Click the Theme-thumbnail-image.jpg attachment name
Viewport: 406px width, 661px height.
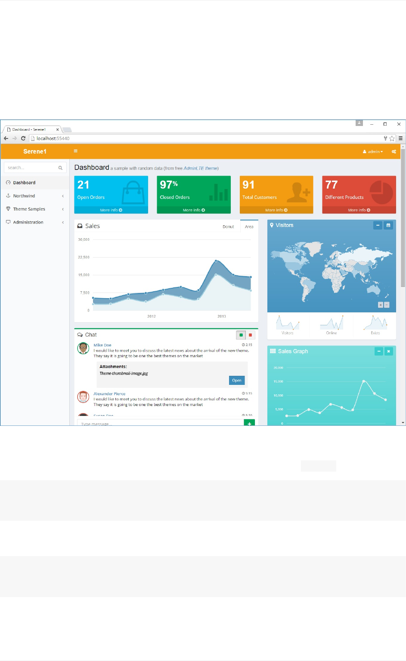click(x=124, y=374)
